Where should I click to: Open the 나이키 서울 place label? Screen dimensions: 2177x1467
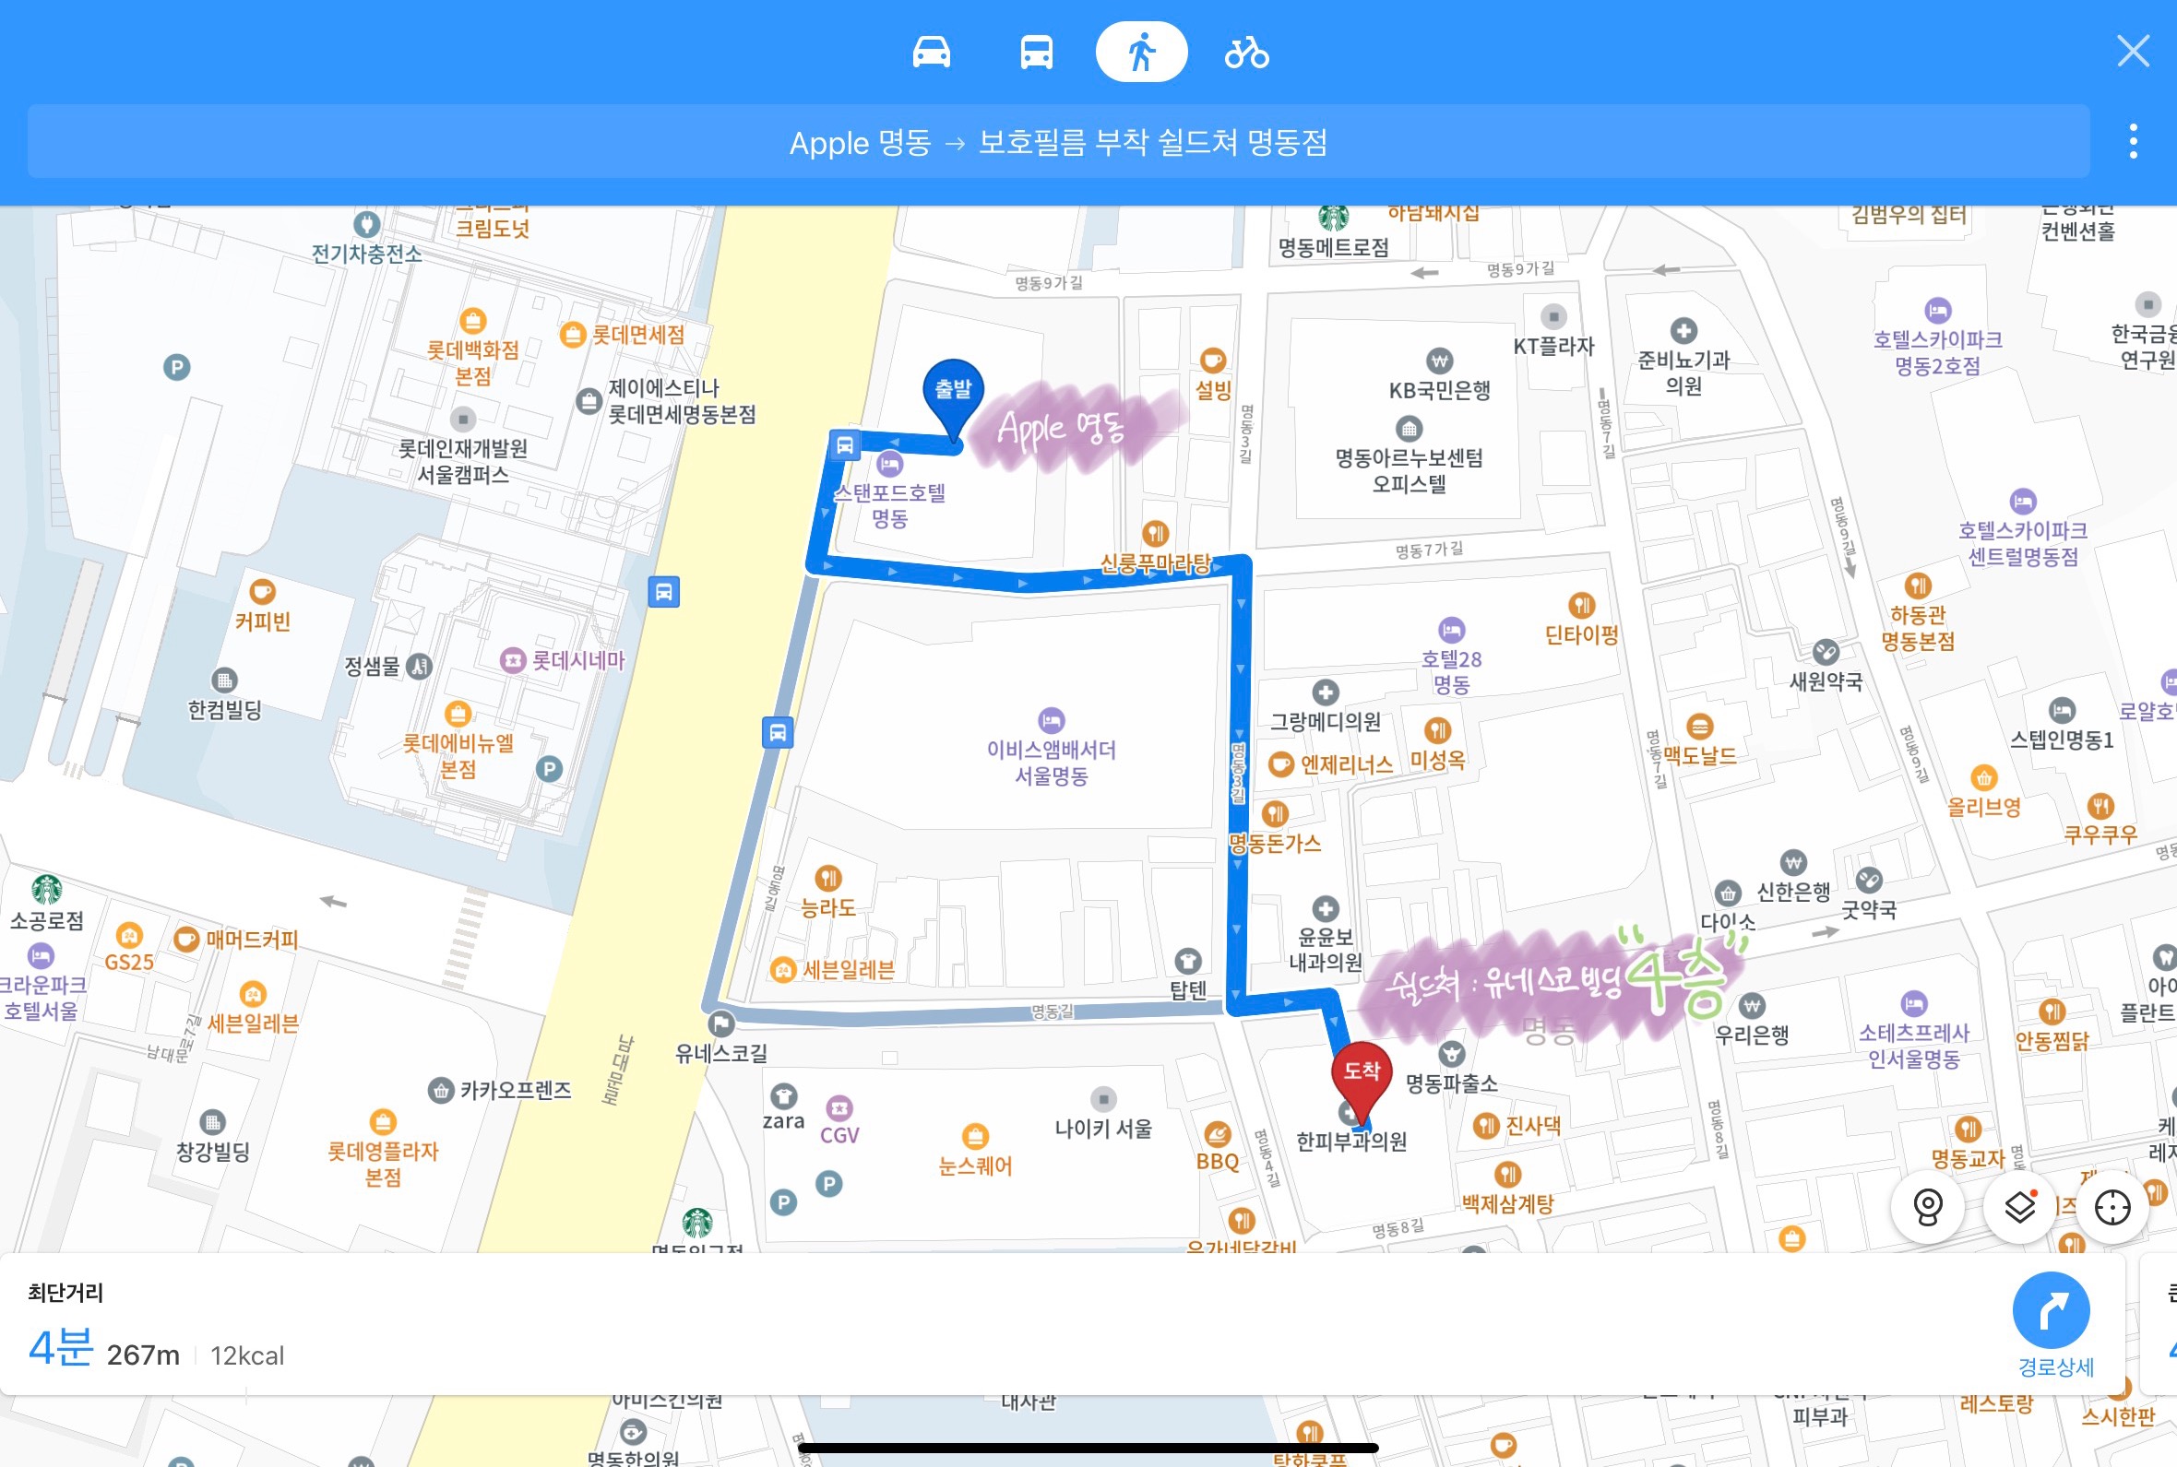(1102, 1129)
